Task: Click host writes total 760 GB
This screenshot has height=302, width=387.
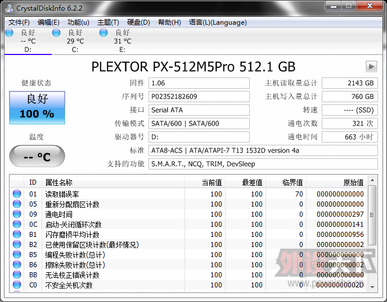Action: pyautogui.click(x=350, y=97)
